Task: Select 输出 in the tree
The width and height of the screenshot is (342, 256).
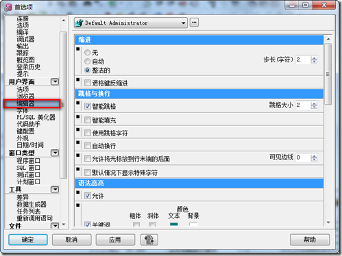Action: coord(23,46)
